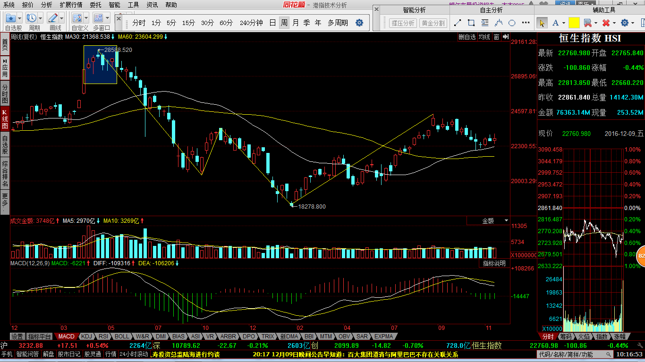645x362 pixels.
Task: Switch chart to 15分 period
Action: (188, 23)
